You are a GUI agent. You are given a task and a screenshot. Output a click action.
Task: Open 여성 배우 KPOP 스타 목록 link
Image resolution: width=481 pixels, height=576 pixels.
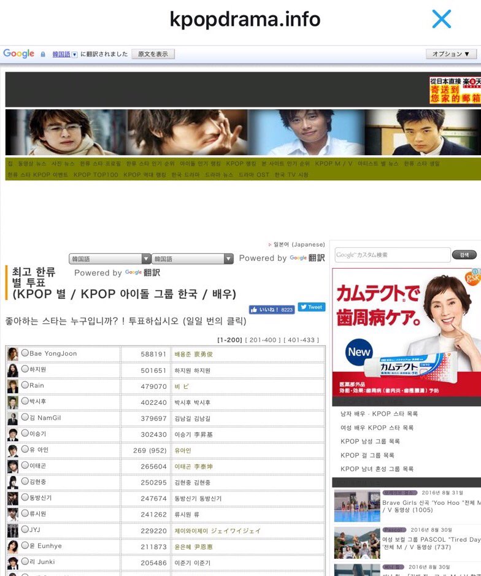[377, 428]
